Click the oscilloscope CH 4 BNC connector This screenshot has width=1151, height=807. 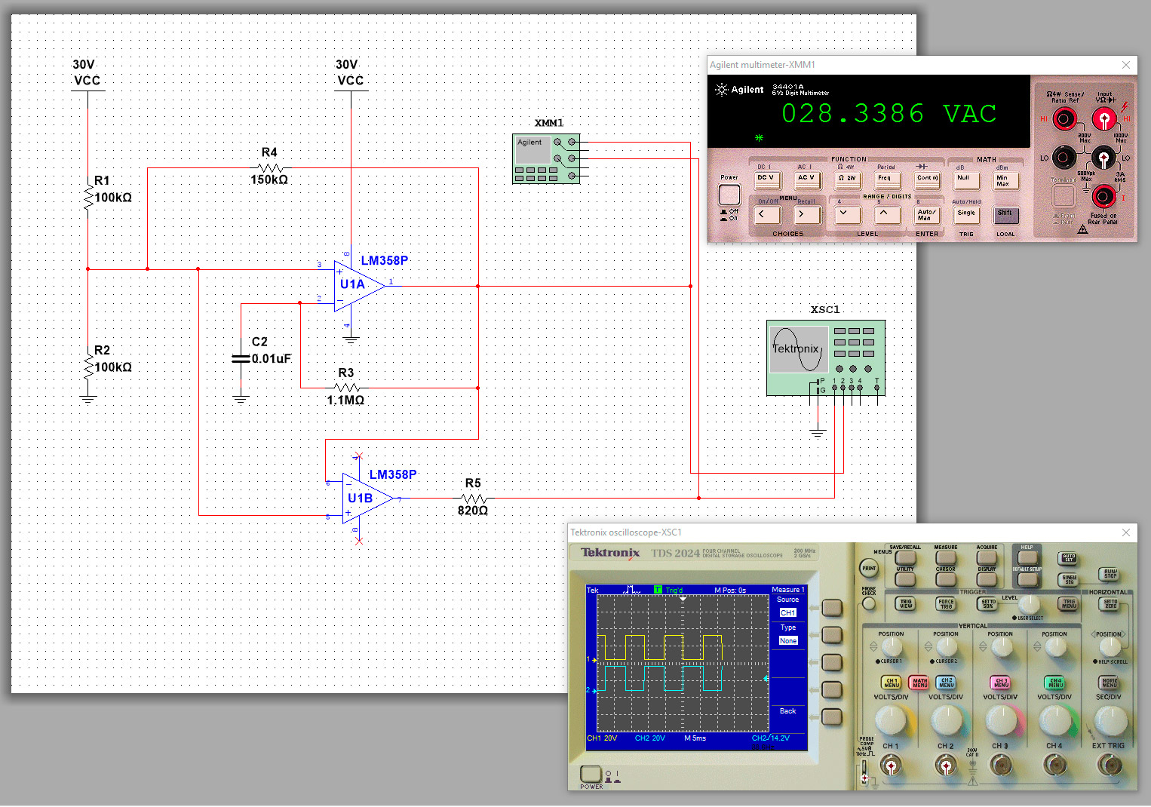click(x=1054, y=766)
